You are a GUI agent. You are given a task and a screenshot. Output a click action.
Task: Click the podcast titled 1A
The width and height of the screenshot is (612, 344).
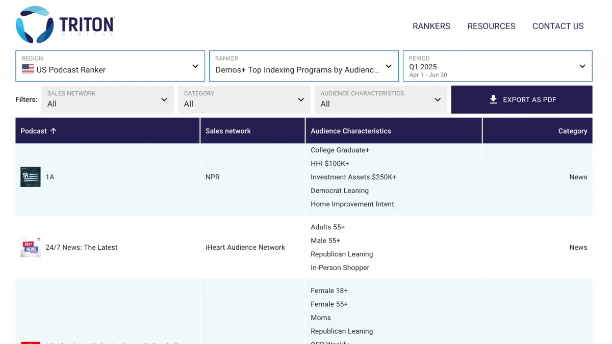(50, 177)
